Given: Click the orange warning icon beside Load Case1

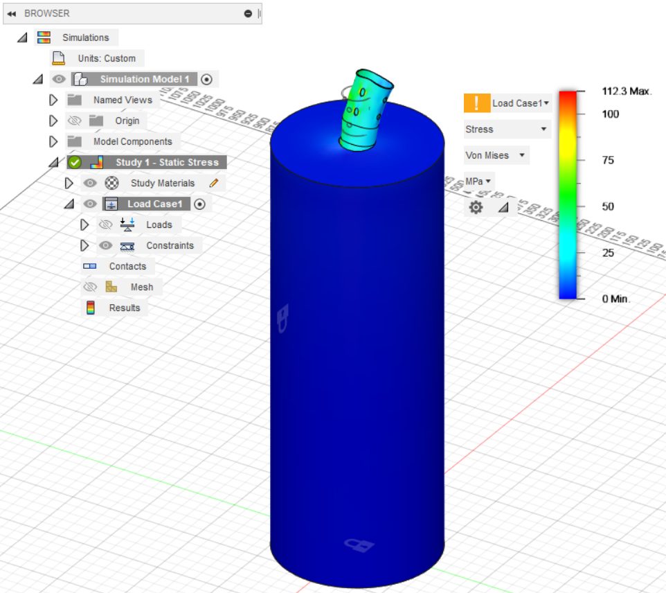Looking at the screenshot, I should tap(477, 103).
